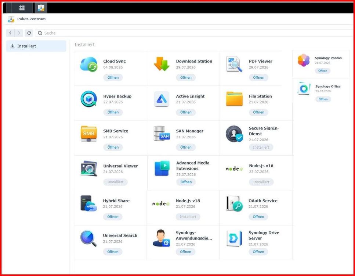Click into the Suche search field
Image resolution: width=355 pixels, height=276 pixels.
click(195, 33)
